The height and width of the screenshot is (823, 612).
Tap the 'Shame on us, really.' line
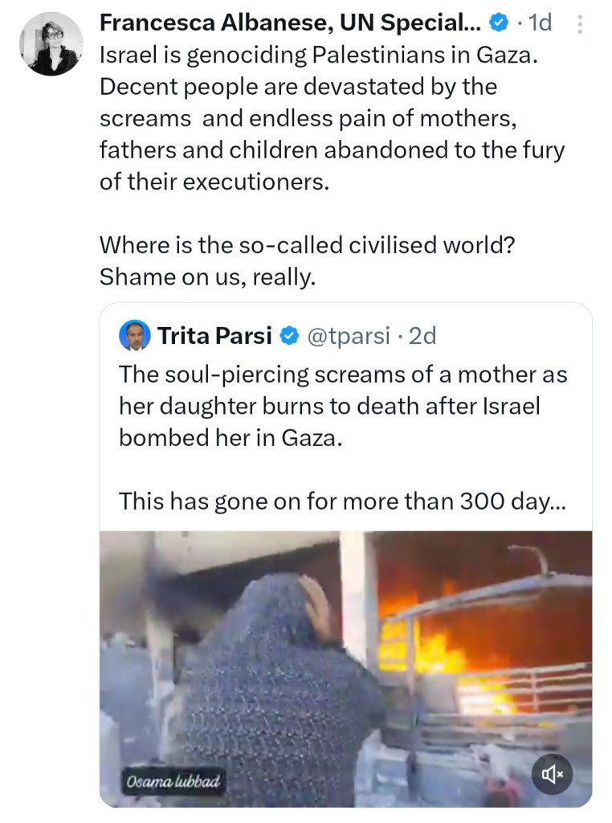208,276
